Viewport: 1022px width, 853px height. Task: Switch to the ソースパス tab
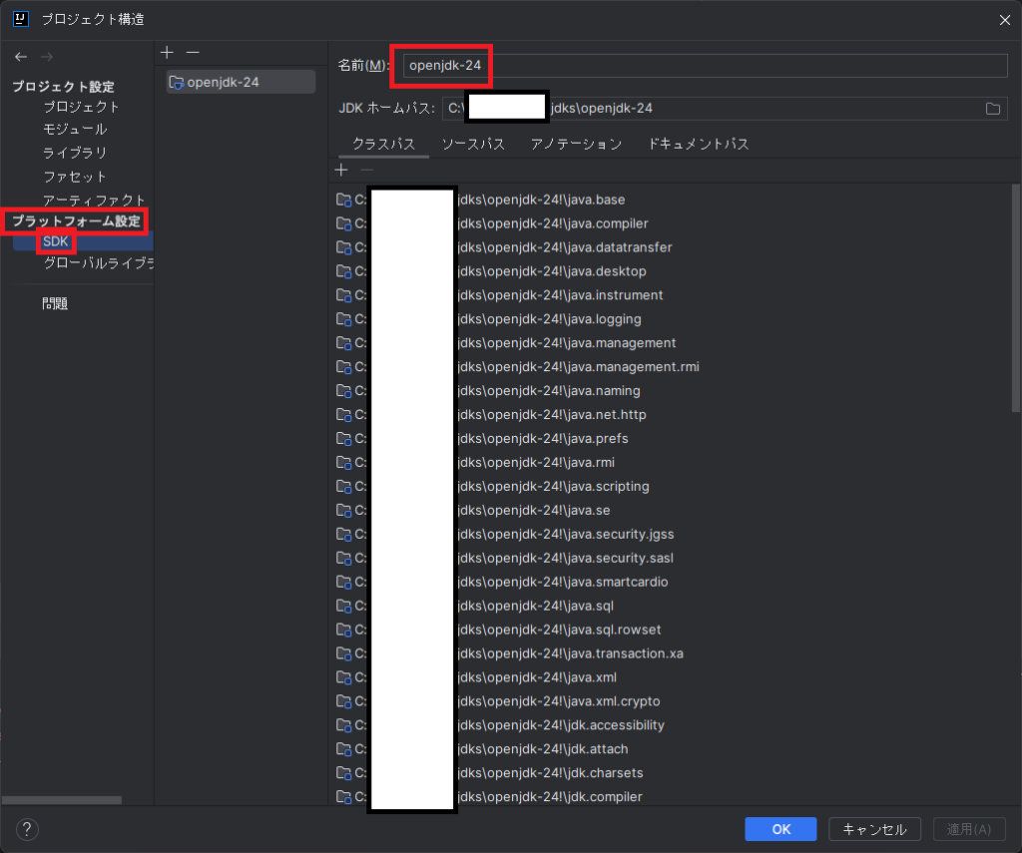tap(472, 144)
